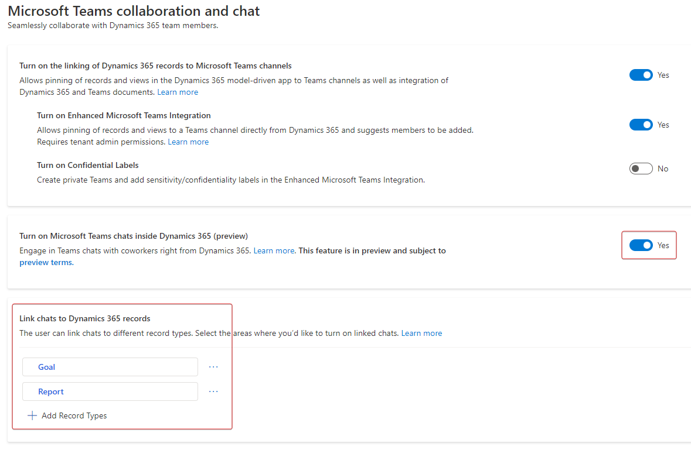
Task: Open the preview terms link
Action: point(46,262)
